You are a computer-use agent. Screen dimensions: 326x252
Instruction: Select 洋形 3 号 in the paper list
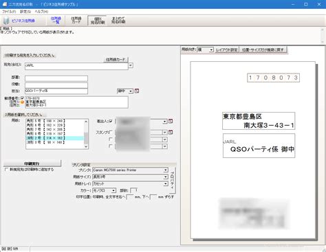[54, 142]
